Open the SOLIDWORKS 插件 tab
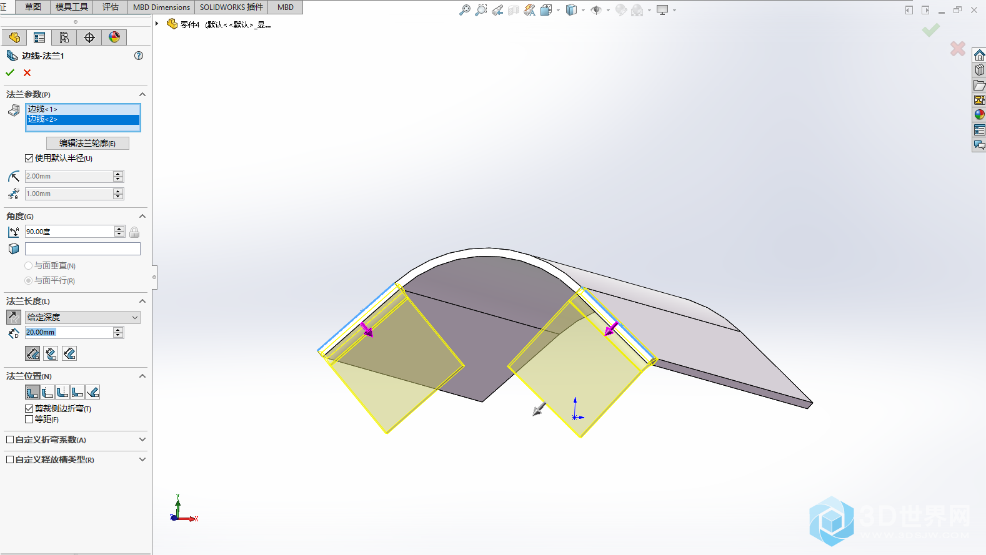Image resolution: width=986 pixels, height=555 pixels. (231, 7)
